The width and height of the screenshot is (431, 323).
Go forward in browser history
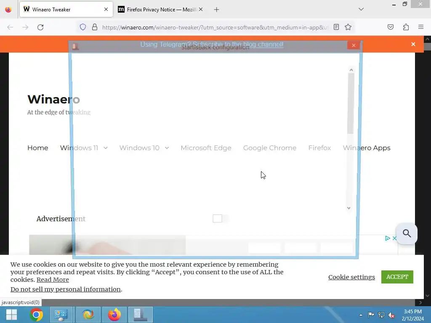(25, 27)
